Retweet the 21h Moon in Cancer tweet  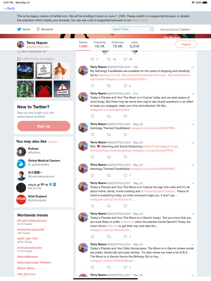click(x=109, y=116)
